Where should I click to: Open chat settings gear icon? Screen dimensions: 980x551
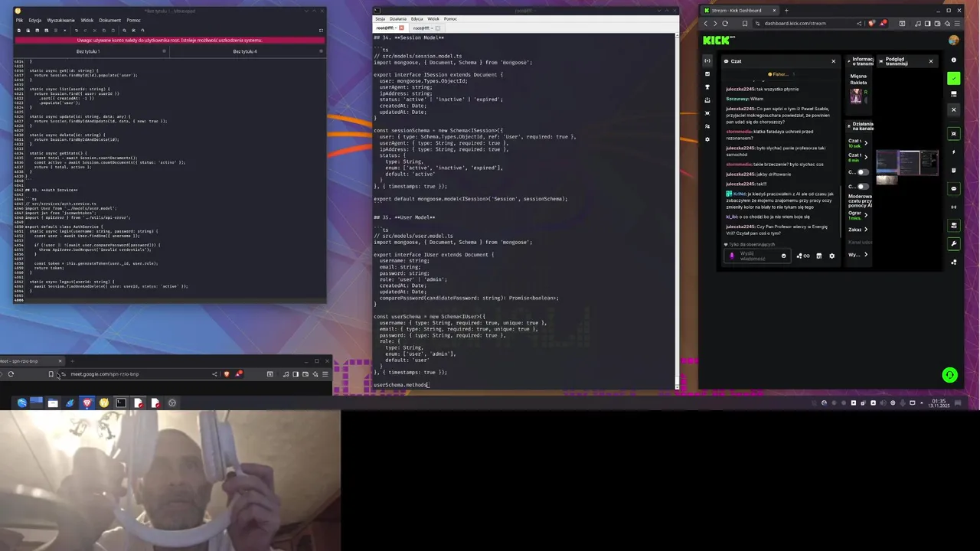click(x=832, y=256)
